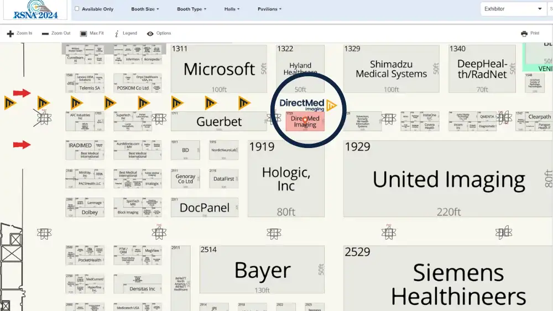This screenshot has width=553, height=311.
Task: Click the Print label
Action: (x=535, y=33)
